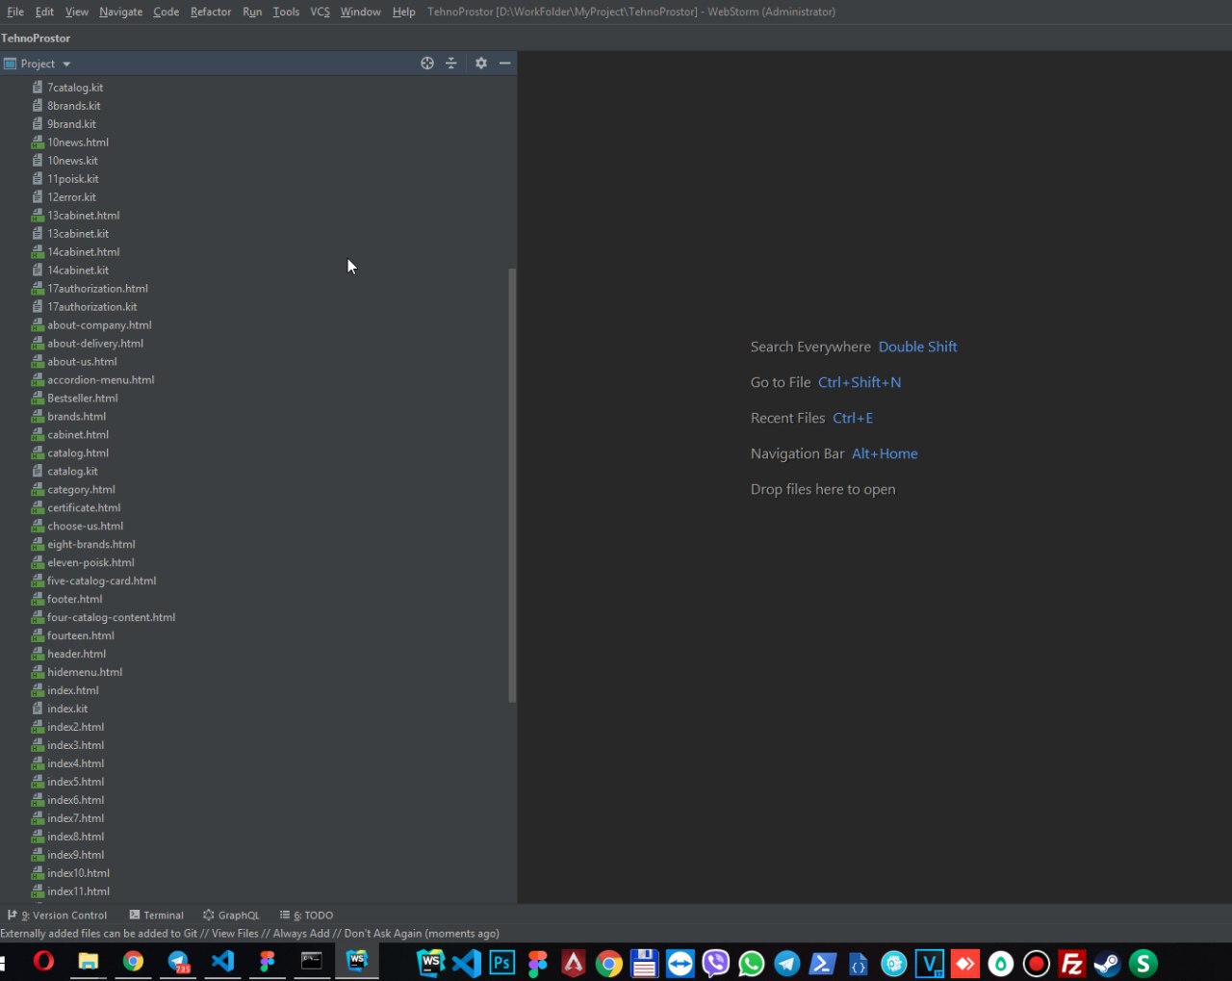Select brands.html file
Viewport: 1232px width, 981px height.
(x=77, y=417)
